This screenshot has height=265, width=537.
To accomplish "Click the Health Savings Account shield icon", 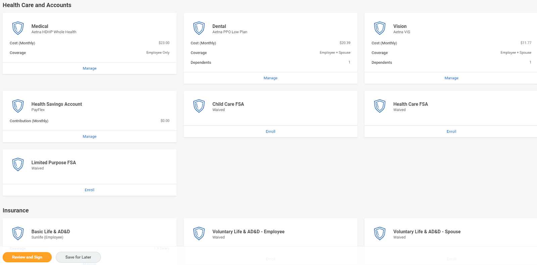I will [18, 106].
